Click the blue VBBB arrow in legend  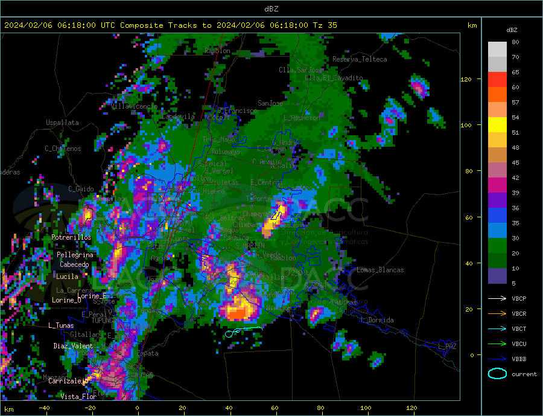tap(497, 359)
